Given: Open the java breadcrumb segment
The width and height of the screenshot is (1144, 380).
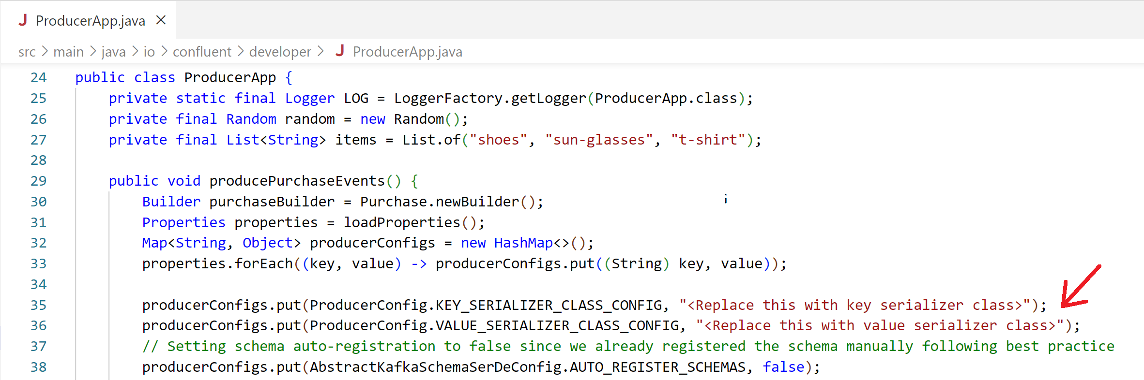Looking at the screenshot, I should (x=114, y=52).
